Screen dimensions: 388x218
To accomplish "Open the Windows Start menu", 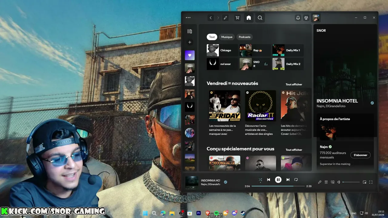I will pyautogui.click(x=145, y=213).
